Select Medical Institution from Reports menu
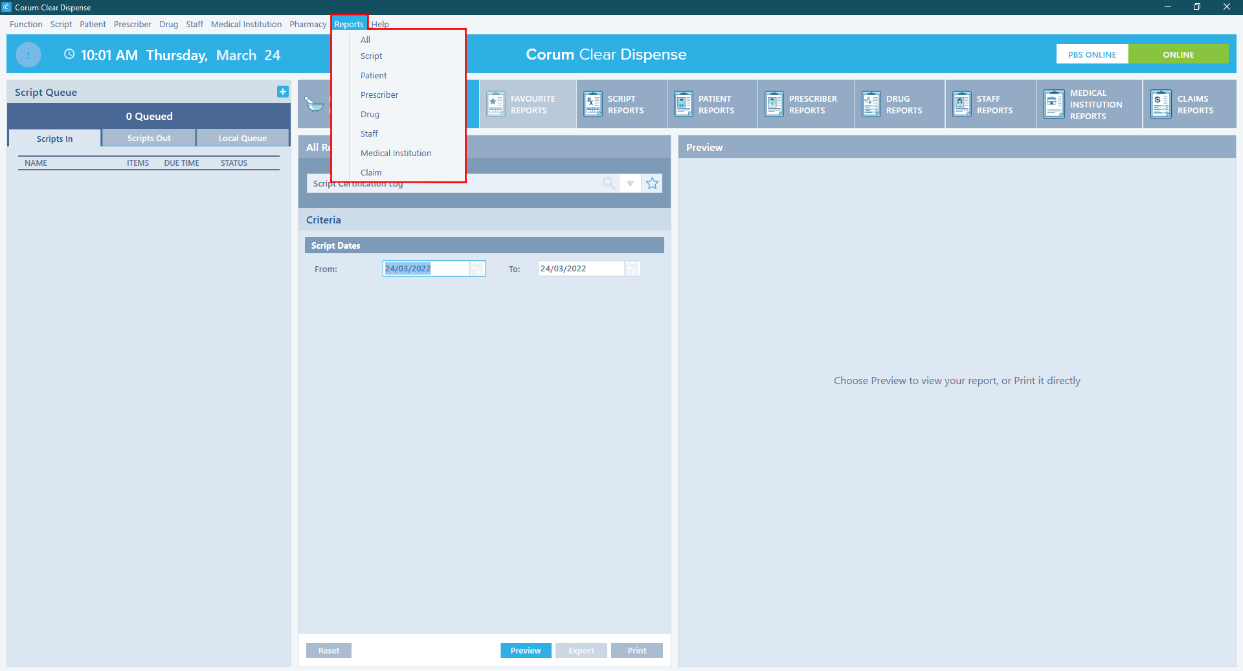 [396, 154]
